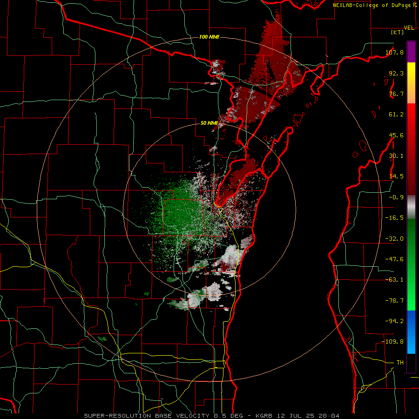Click the 76.7 velocity scale value
This screenshot has width=419, height=419.
(x=396, y=94)
